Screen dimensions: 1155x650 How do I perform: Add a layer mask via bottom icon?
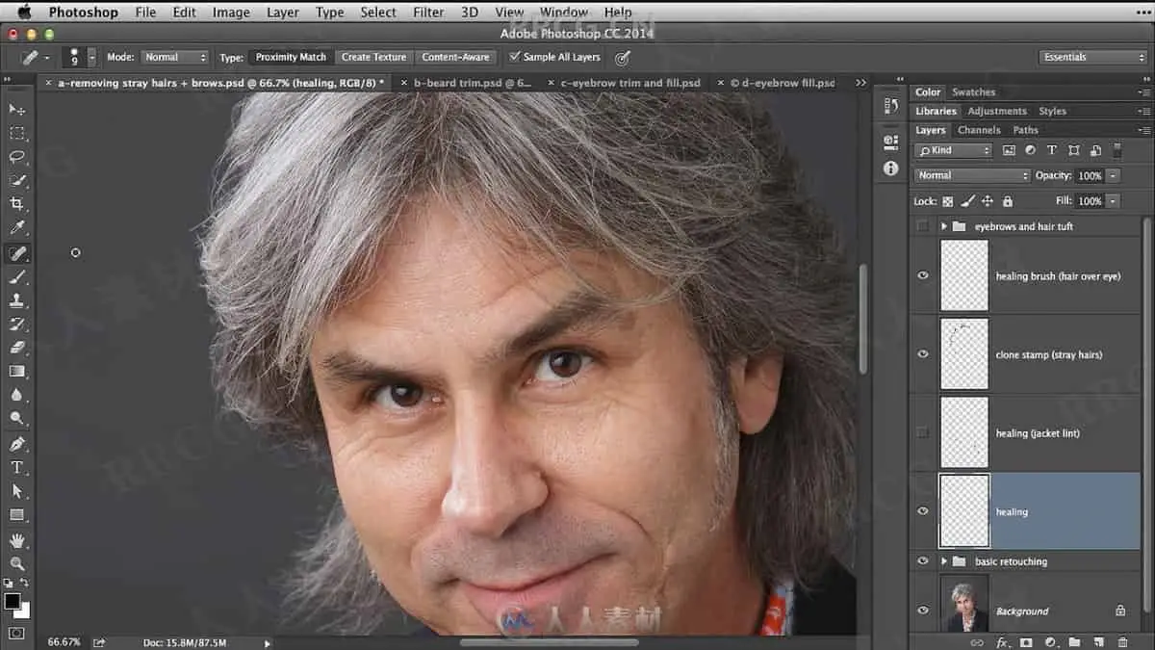click(1026, 642)
